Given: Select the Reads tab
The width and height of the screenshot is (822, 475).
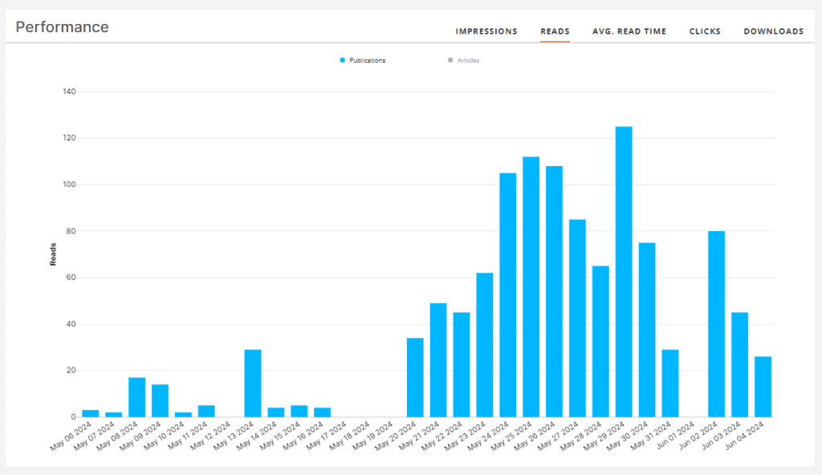Looking at the screenshot, I should click(x=555, y=31).
